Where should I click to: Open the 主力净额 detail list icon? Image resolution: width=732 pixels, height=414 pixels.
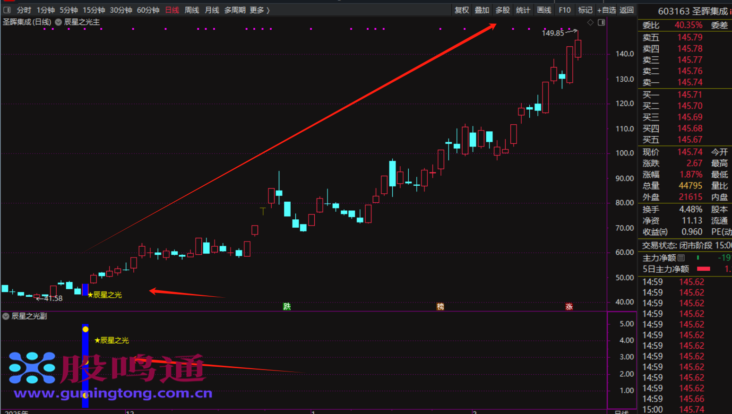tap(681, 258)
